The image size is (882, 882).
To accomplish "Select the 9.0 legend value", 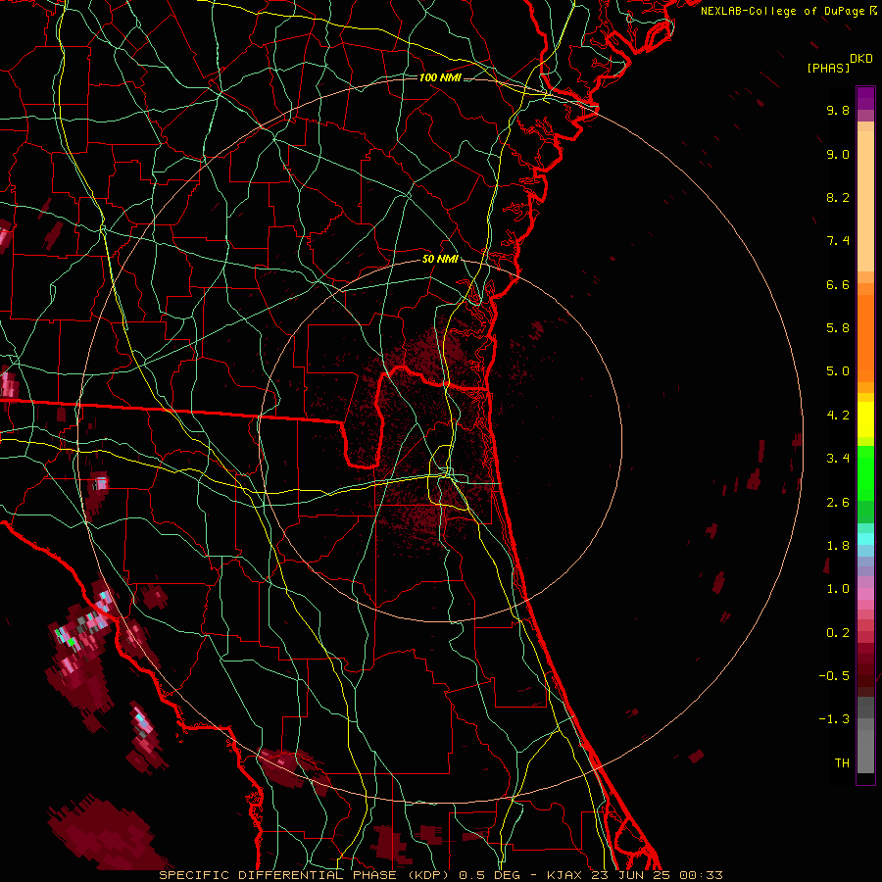I will [x=838, y=154].
